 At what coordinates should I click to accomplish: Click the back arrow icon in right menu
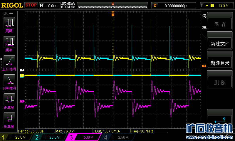(220, 120)
